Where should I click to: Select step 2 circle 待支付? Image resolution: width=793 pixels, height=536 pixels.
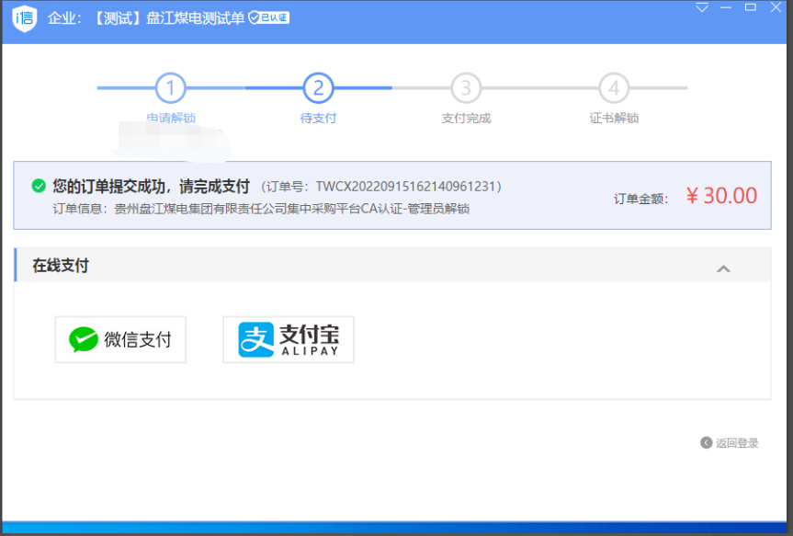318,88
